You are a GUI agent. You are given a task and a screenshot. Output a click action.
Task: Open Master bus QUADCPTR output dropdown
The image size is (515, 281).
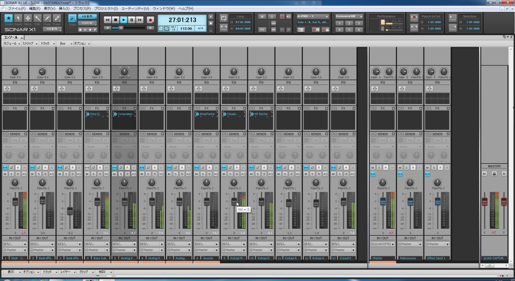point(383,244)
